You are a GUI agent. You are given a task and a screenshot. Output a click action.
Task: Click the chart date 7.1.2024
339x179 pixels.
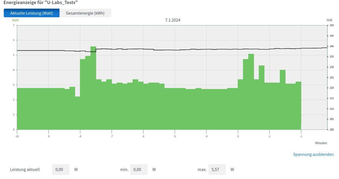(x=173, y=20)
